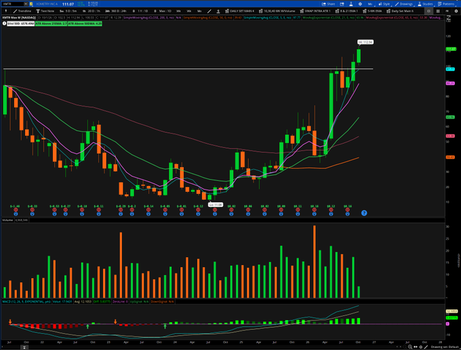The width and height of the screenshot is (461, 350).
Task: Switch to 1 Y : 1D timeframe
Action: [140, 11]
